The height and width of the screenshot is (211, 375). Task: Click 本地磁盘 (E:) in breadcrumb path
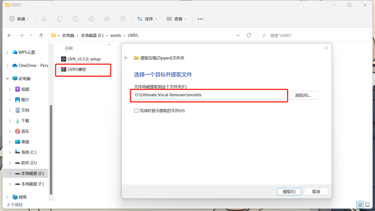click(x=92, y=35)
